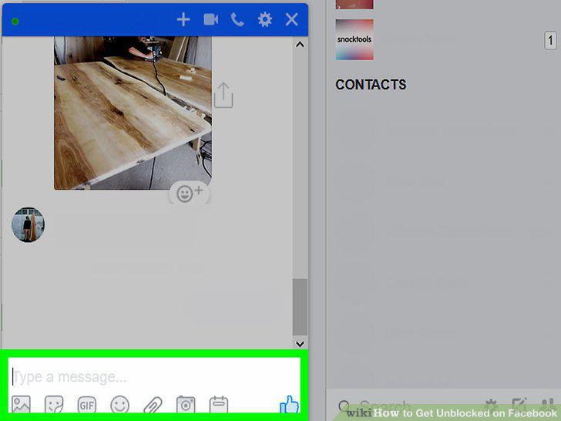The height and width of the screenshot is (421, 561).
Task: Click the chat scrollbar thumb
Action: (300, 307)
